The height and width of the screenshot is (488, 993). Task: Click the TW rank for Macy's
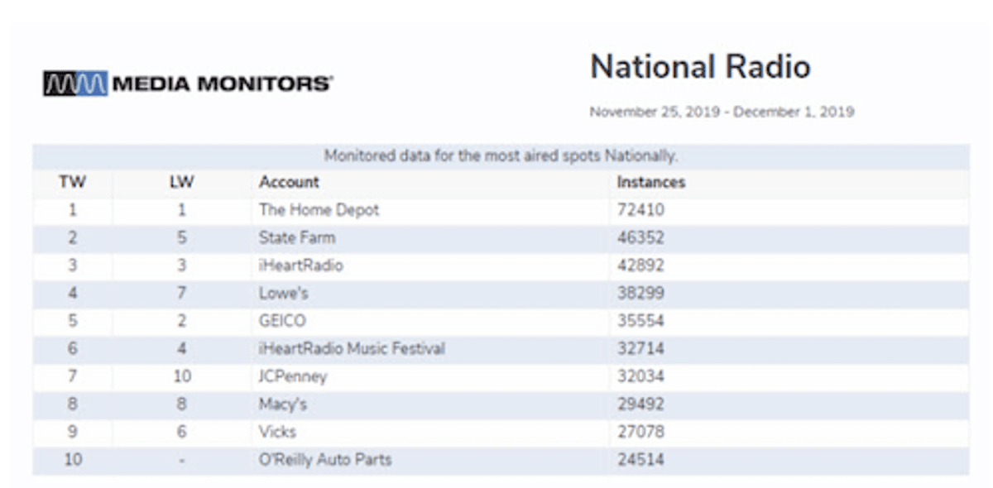pyautogui.click(x=73, y=404)
